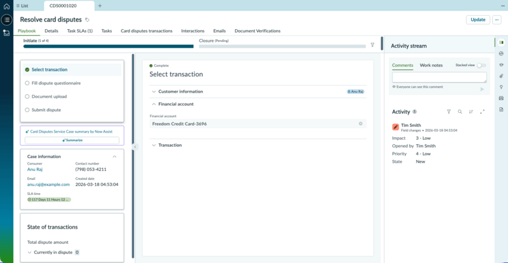Open the lightbulb icon in right sidebar
This screenshot has height=263, width=508.
[x=501, y=87]
